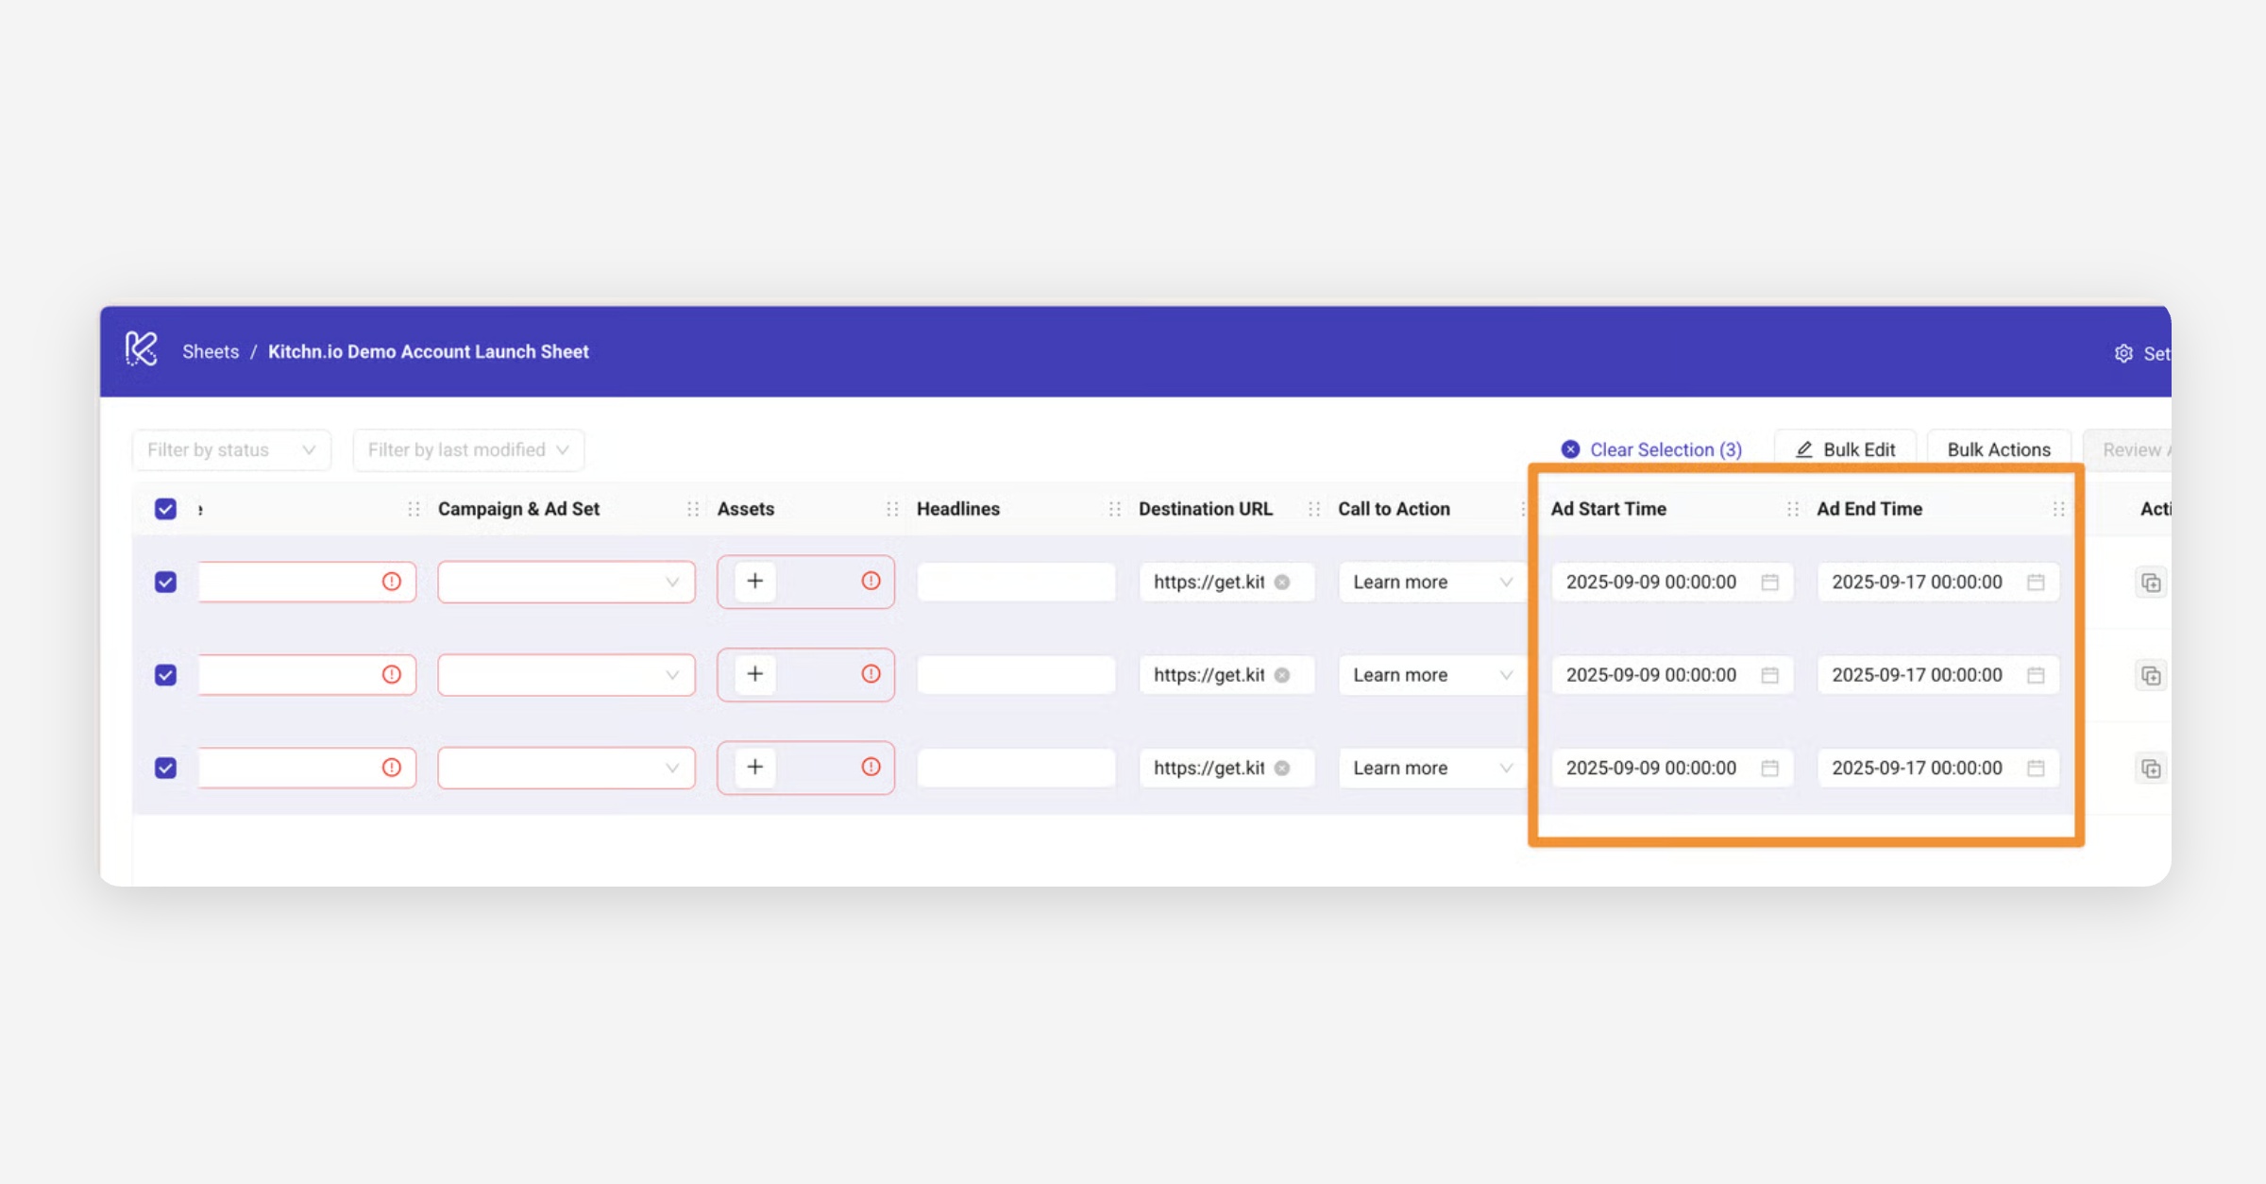2266x1184 pixels.
Task: Click duplicate icon in third row
Action: 2150,769
